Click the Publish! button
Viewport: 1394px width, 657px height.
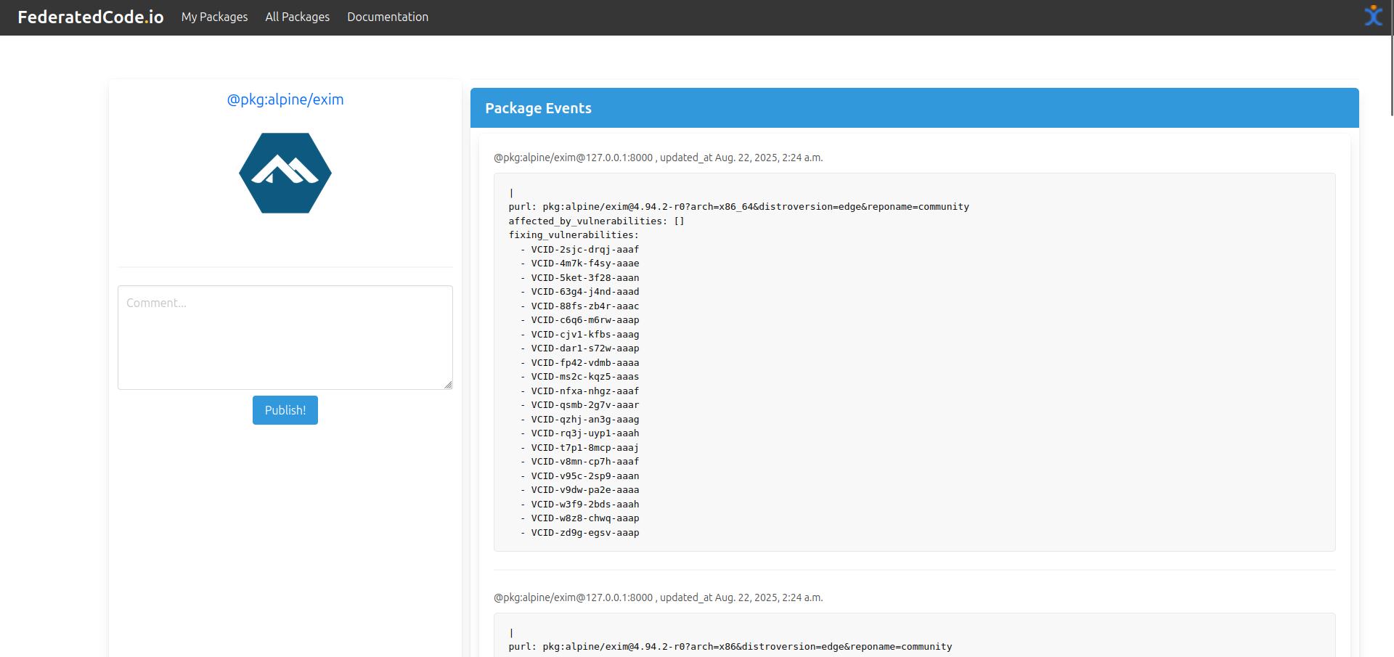pyautogui.click(x=285, y=410)
